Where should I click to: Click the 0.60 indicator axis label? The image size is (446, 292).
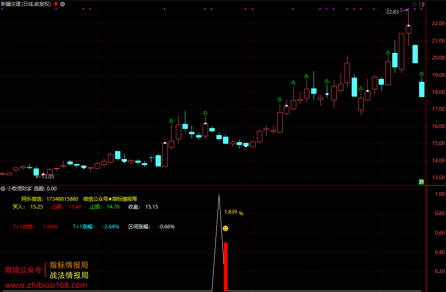tap(440, 233)
